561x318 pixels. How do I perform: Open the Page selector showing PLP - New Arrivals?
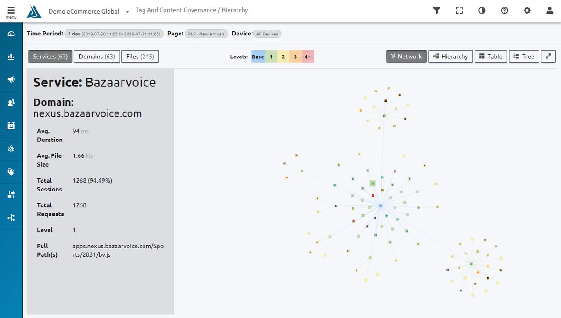(x=206, y=34)
